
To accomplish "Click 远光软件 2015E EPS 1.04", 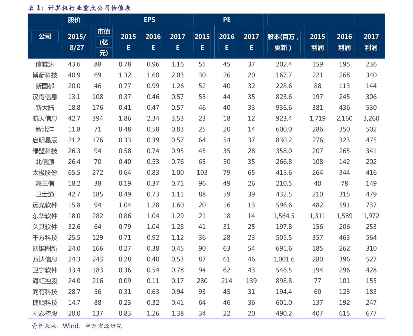I will pos(125,205).
